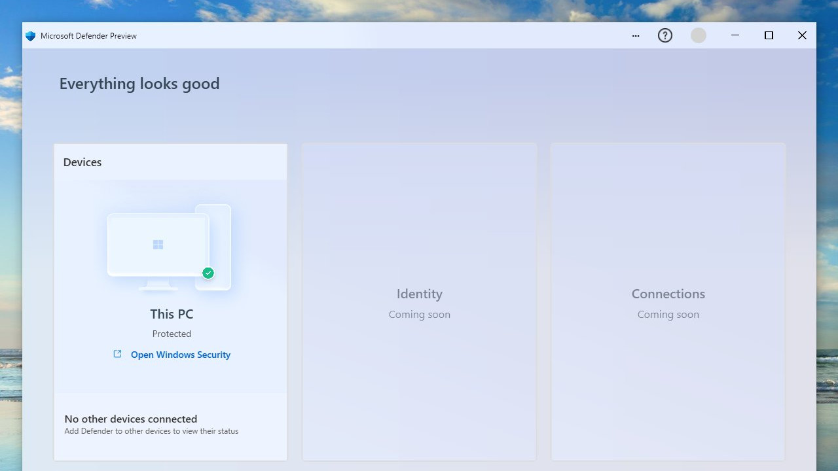Click the Microsoft Defender Preview title text

pos(88,36)
